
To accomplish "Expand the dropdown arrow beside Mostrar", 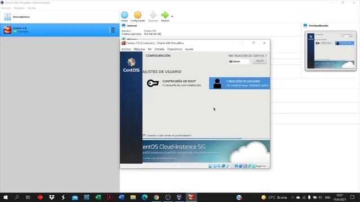I will coord(172,16).
